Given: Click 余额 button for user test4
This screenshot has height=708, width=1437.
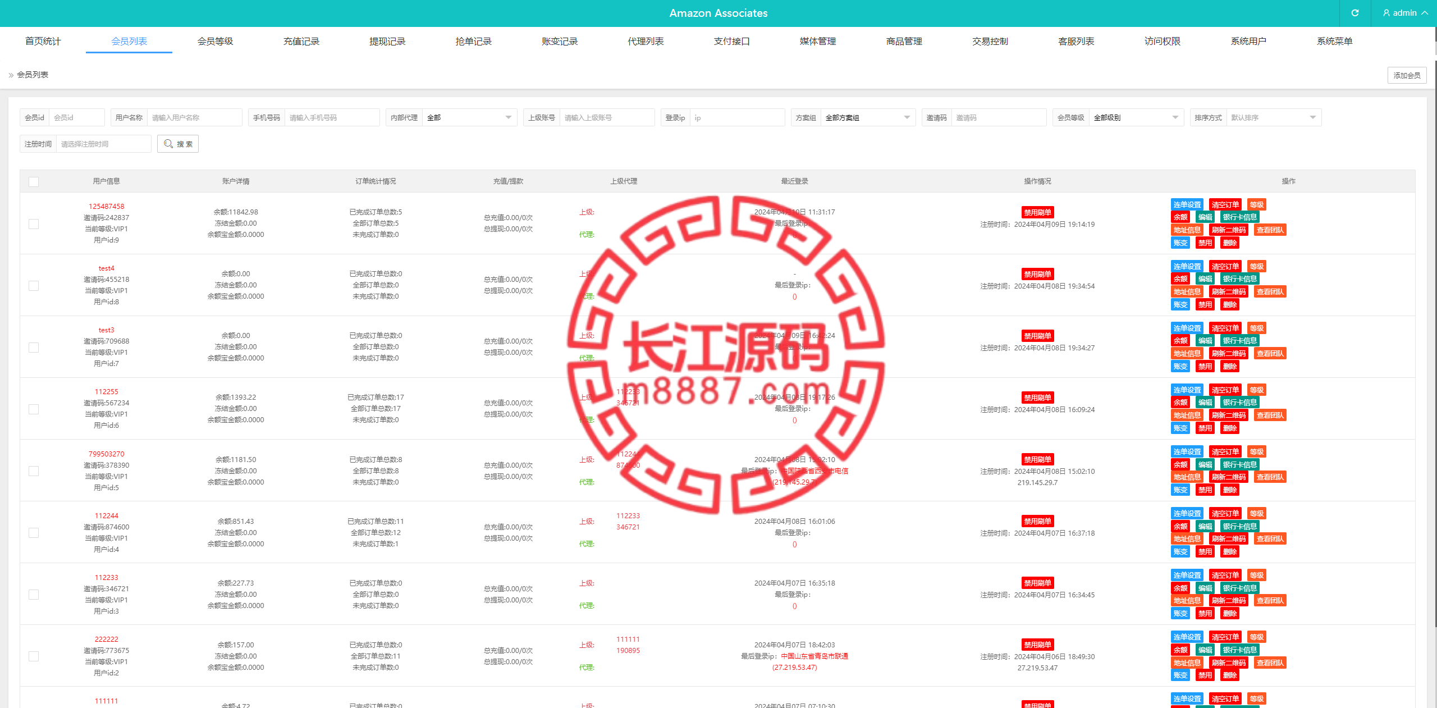Looking at the screenshot, I should pyautogui.click(x=1180, y=279).
